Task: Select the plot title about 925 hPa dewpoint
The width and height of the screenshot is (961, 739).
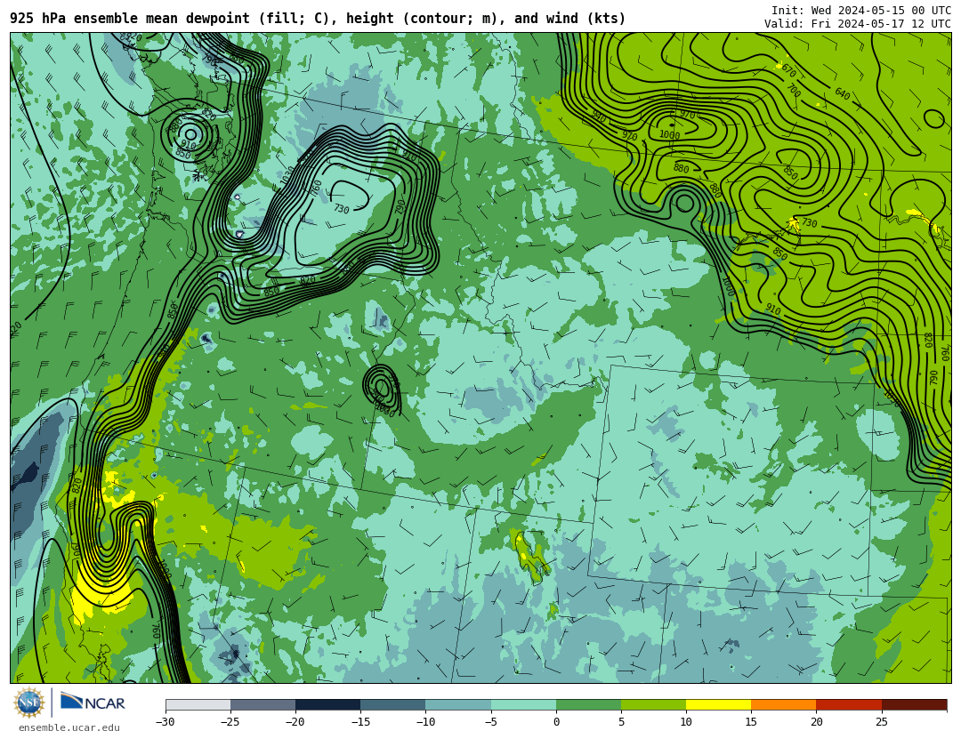Action: coord(318,19)
